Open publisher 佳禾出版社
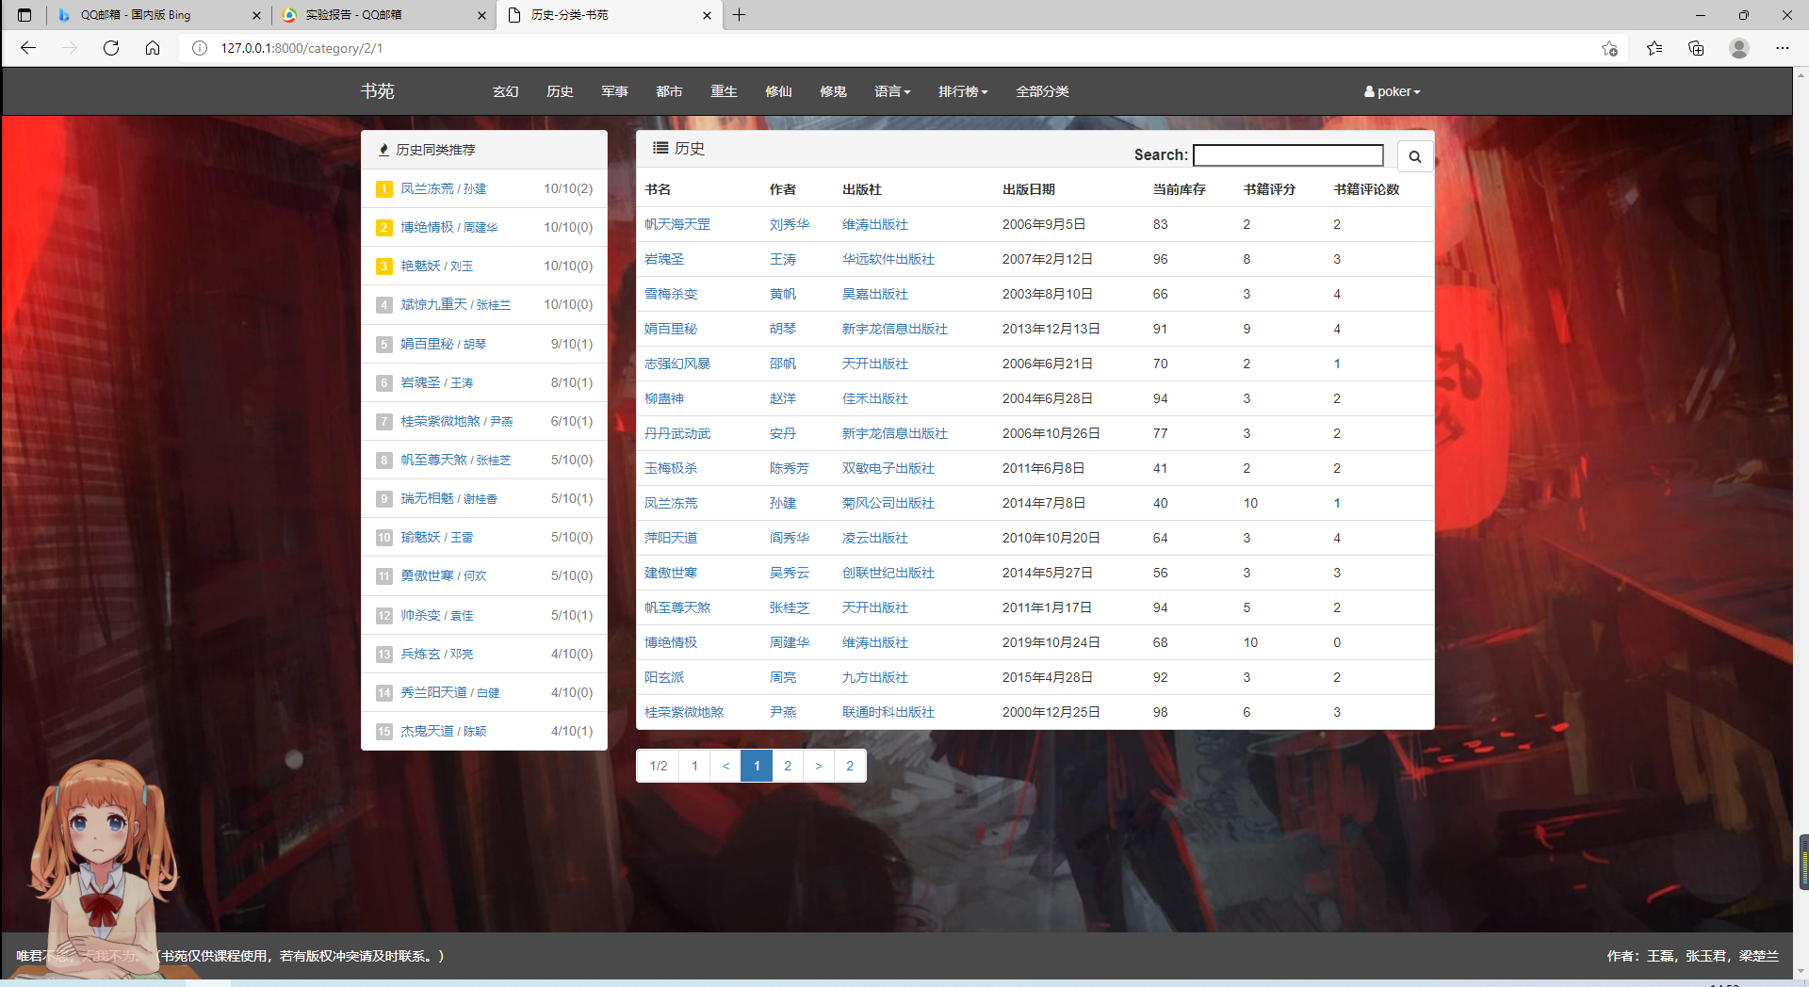This screenshot has height=987, width=1809. (875, 398)
